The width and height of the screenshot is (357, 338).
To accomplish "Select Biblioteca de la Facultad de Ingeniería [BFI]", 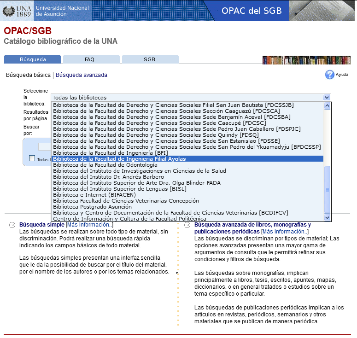I will (x=187, y=153).
